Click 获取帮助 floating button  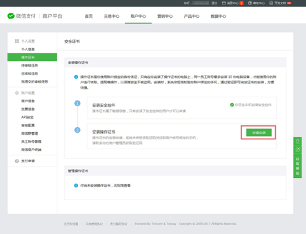pyautogui.click(x=298, y=166)
